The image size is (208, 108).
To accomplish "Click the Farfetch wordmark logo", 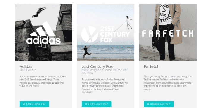I will [x=168, y=33].
